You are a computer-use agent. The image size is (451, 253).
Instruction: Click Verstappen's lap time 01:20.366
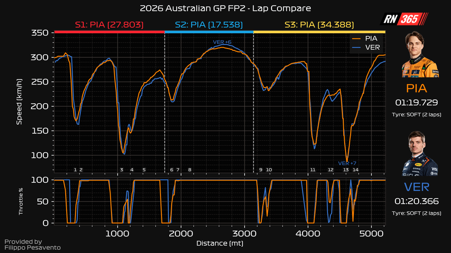pyautogui.click(x=416, y=201)
